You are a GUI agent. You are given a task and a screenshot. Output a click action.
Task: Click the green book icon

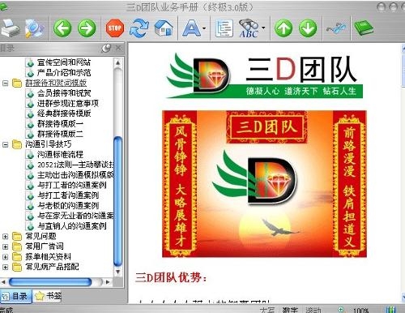pos(364,28)
